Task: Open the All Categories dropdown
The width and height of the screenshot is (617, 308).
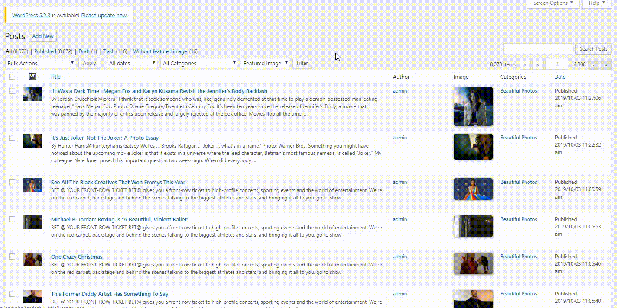Action: tap(199, 63)
